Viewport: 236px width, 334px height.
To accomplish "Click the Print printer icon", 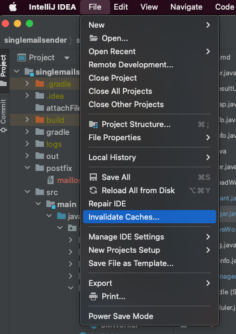I will 93,297.
